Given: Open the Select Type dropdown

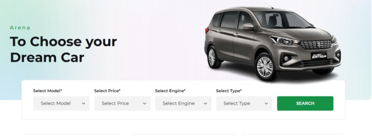Looking at the screenshot, I should [x=244, y=103].
